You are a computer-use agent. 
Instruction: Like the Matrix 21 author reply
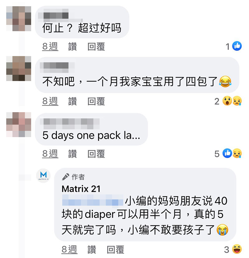click(92, 250)
